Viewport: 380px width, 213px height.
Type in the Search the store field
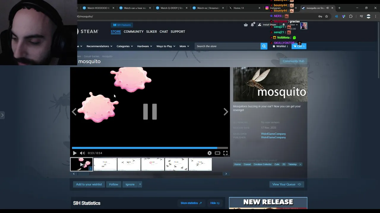227,46
